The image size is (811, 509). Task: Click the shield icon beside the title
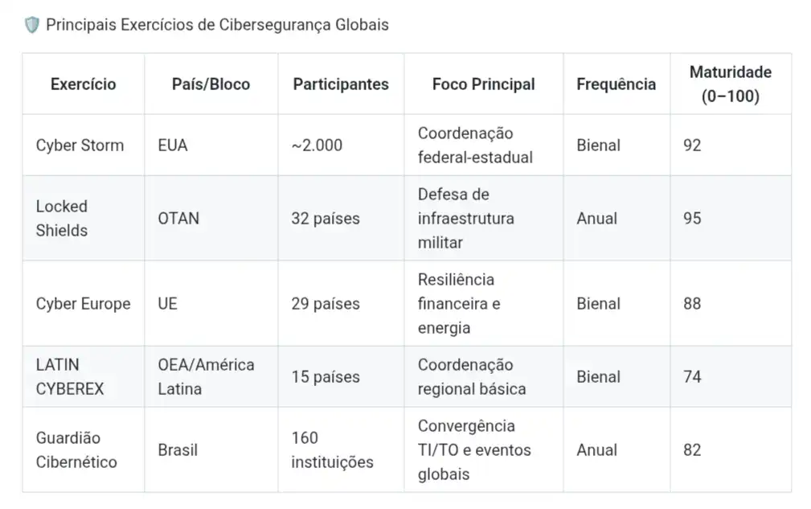point(32,25)
